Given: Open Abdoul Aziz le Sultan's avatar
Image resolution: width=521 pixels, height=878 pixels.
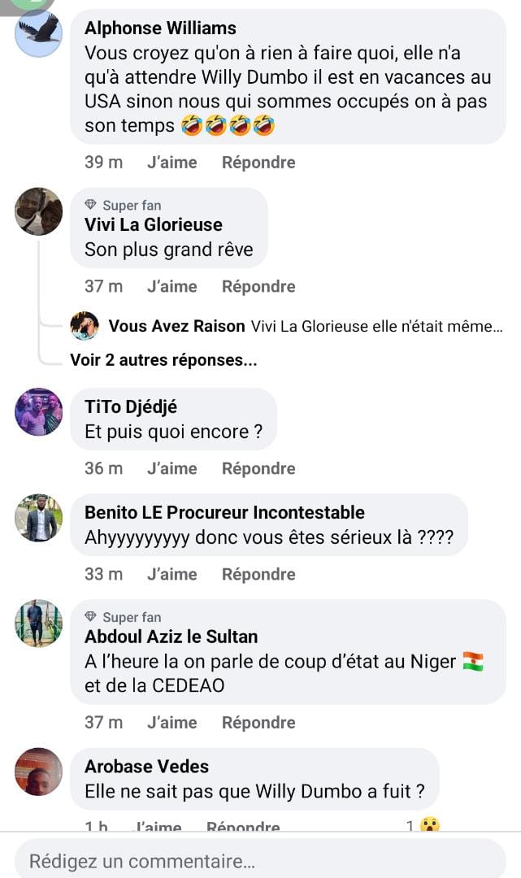Looking at the screenshot, I should pyautogui.click(x=38, y=624).
